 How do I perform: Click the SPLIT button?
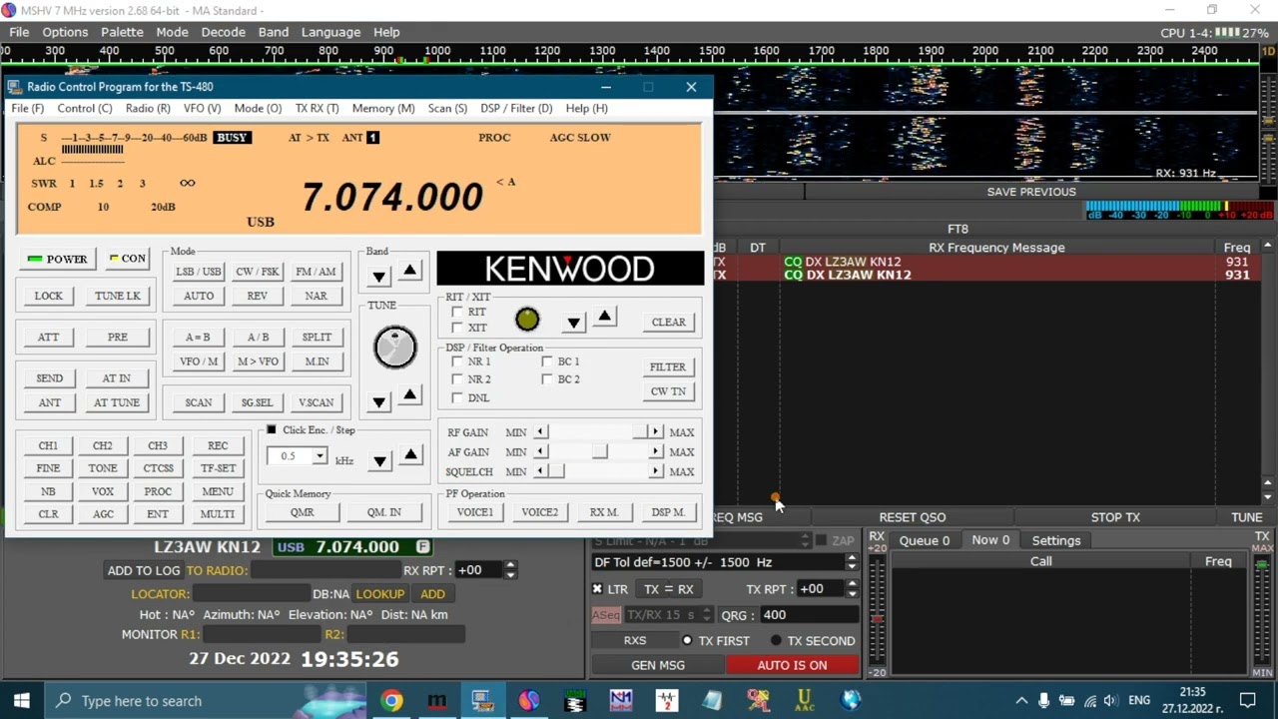coord(317,338)
